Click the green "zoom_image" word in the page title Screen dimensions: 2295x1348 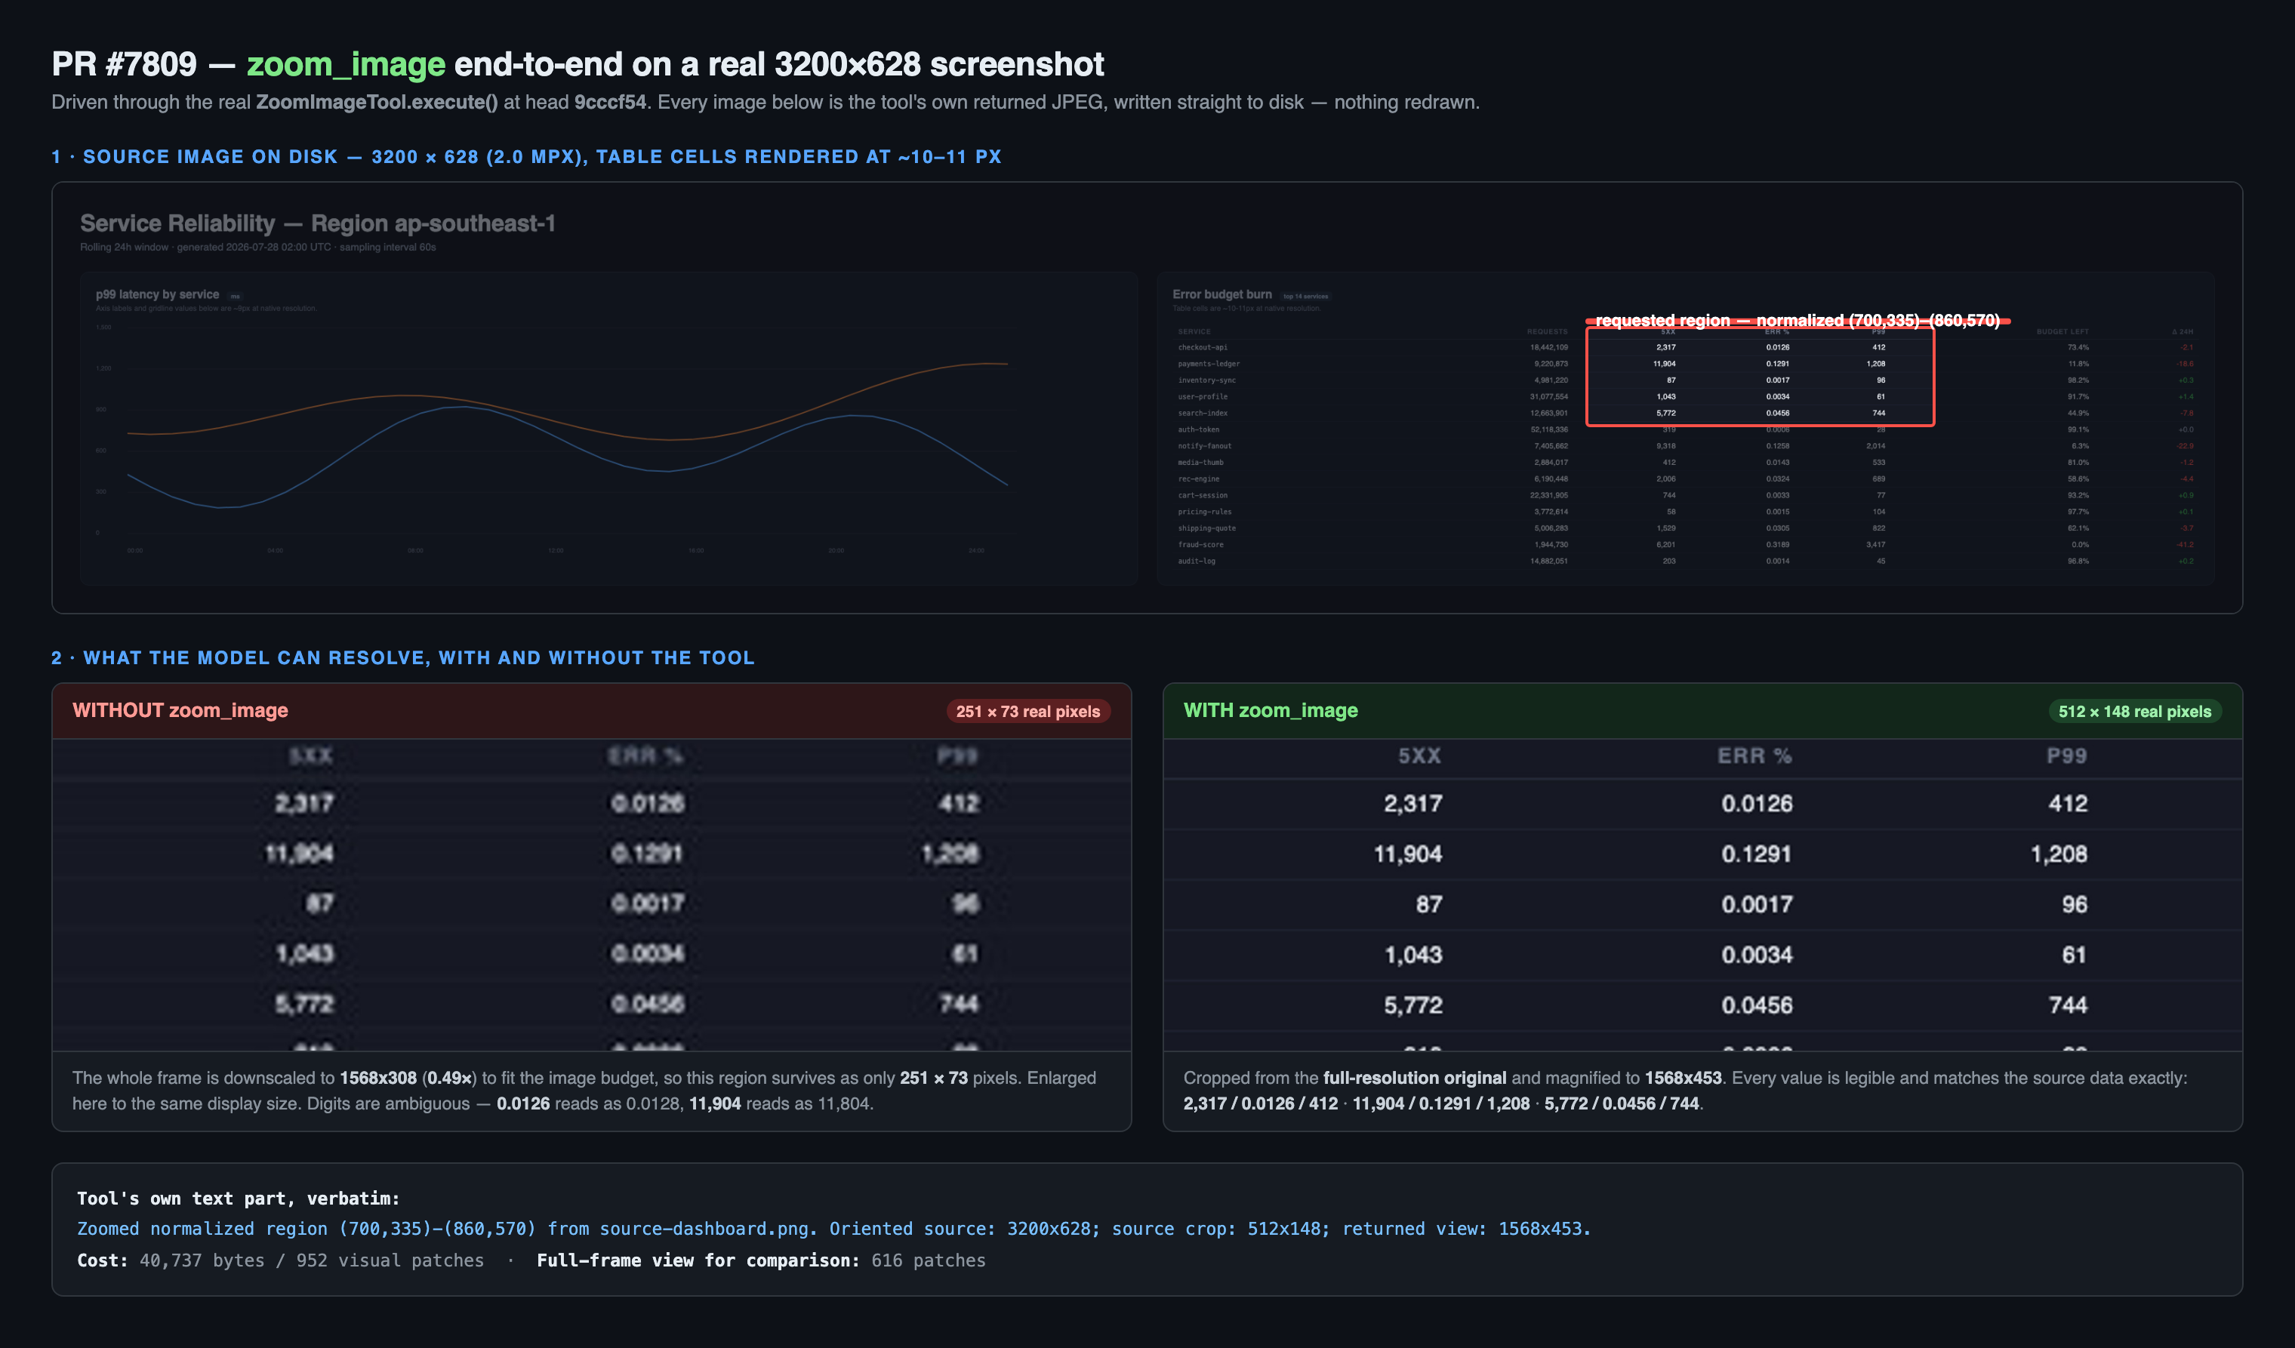point(345,63)
